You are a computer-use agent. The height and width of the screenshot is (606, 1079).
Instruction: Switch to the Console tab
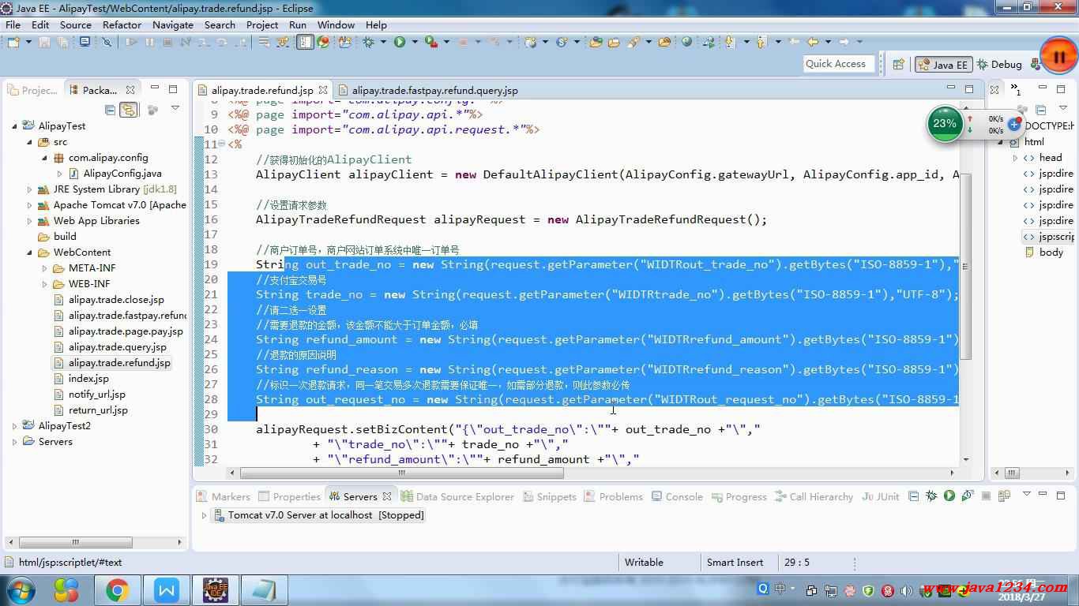pos(676,496)
